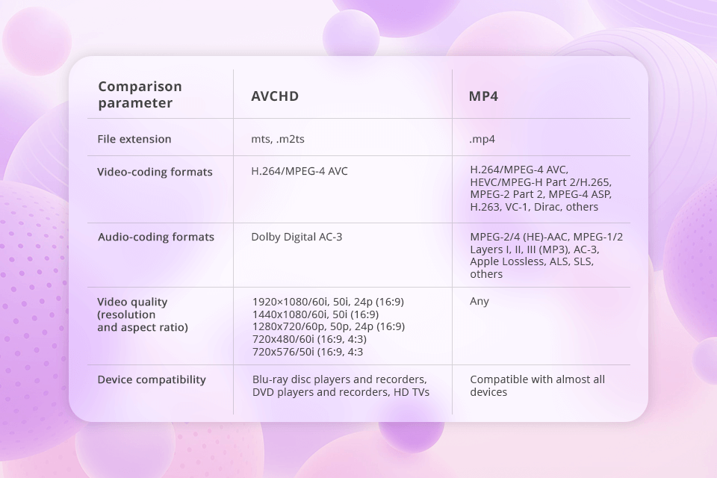Screen dimensions: 717x478
Task: Click the AVCHD column header
Action: pos(275,96)
